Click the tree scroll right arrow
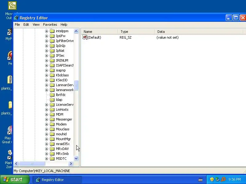The image size is (246, 184). point(71,164)
